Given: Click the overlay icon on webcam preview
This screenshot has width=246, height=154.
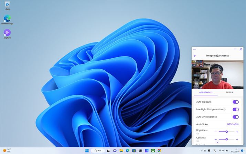Looking at the screenshot, I should point(196,84).
